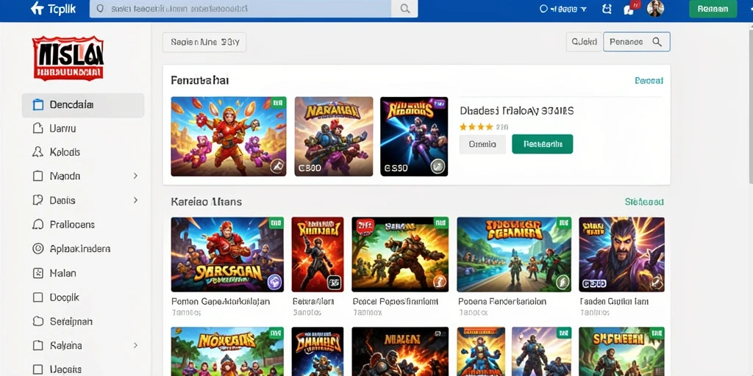Click the green Penlaaian button
The height and width of the screenshot is (376, 753).
point(543,144)
